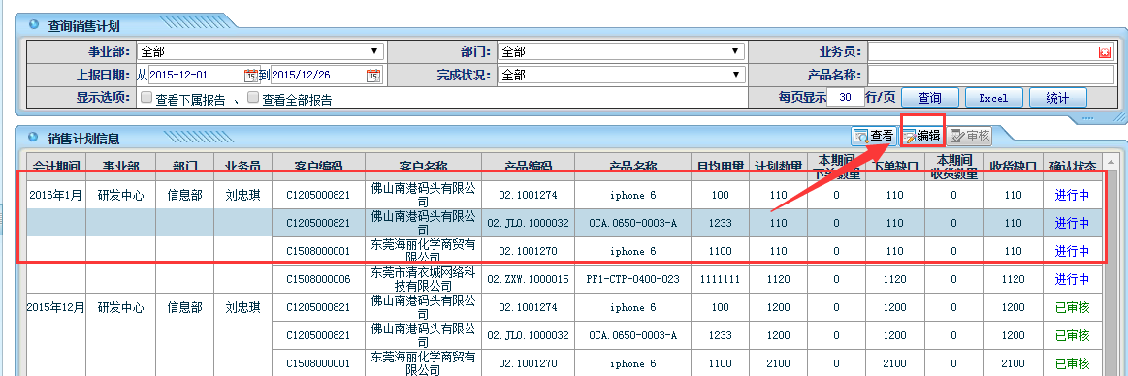Open the end date calendar picker icon
The height and width of the screenshot is (376, 1128).
pos(373,75)
